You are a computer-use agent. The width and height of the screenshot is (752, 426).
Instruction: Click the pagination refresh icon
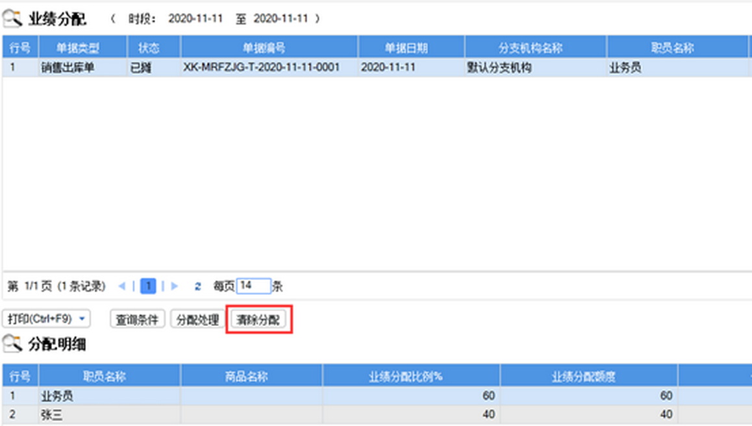[x=197, y=286]
